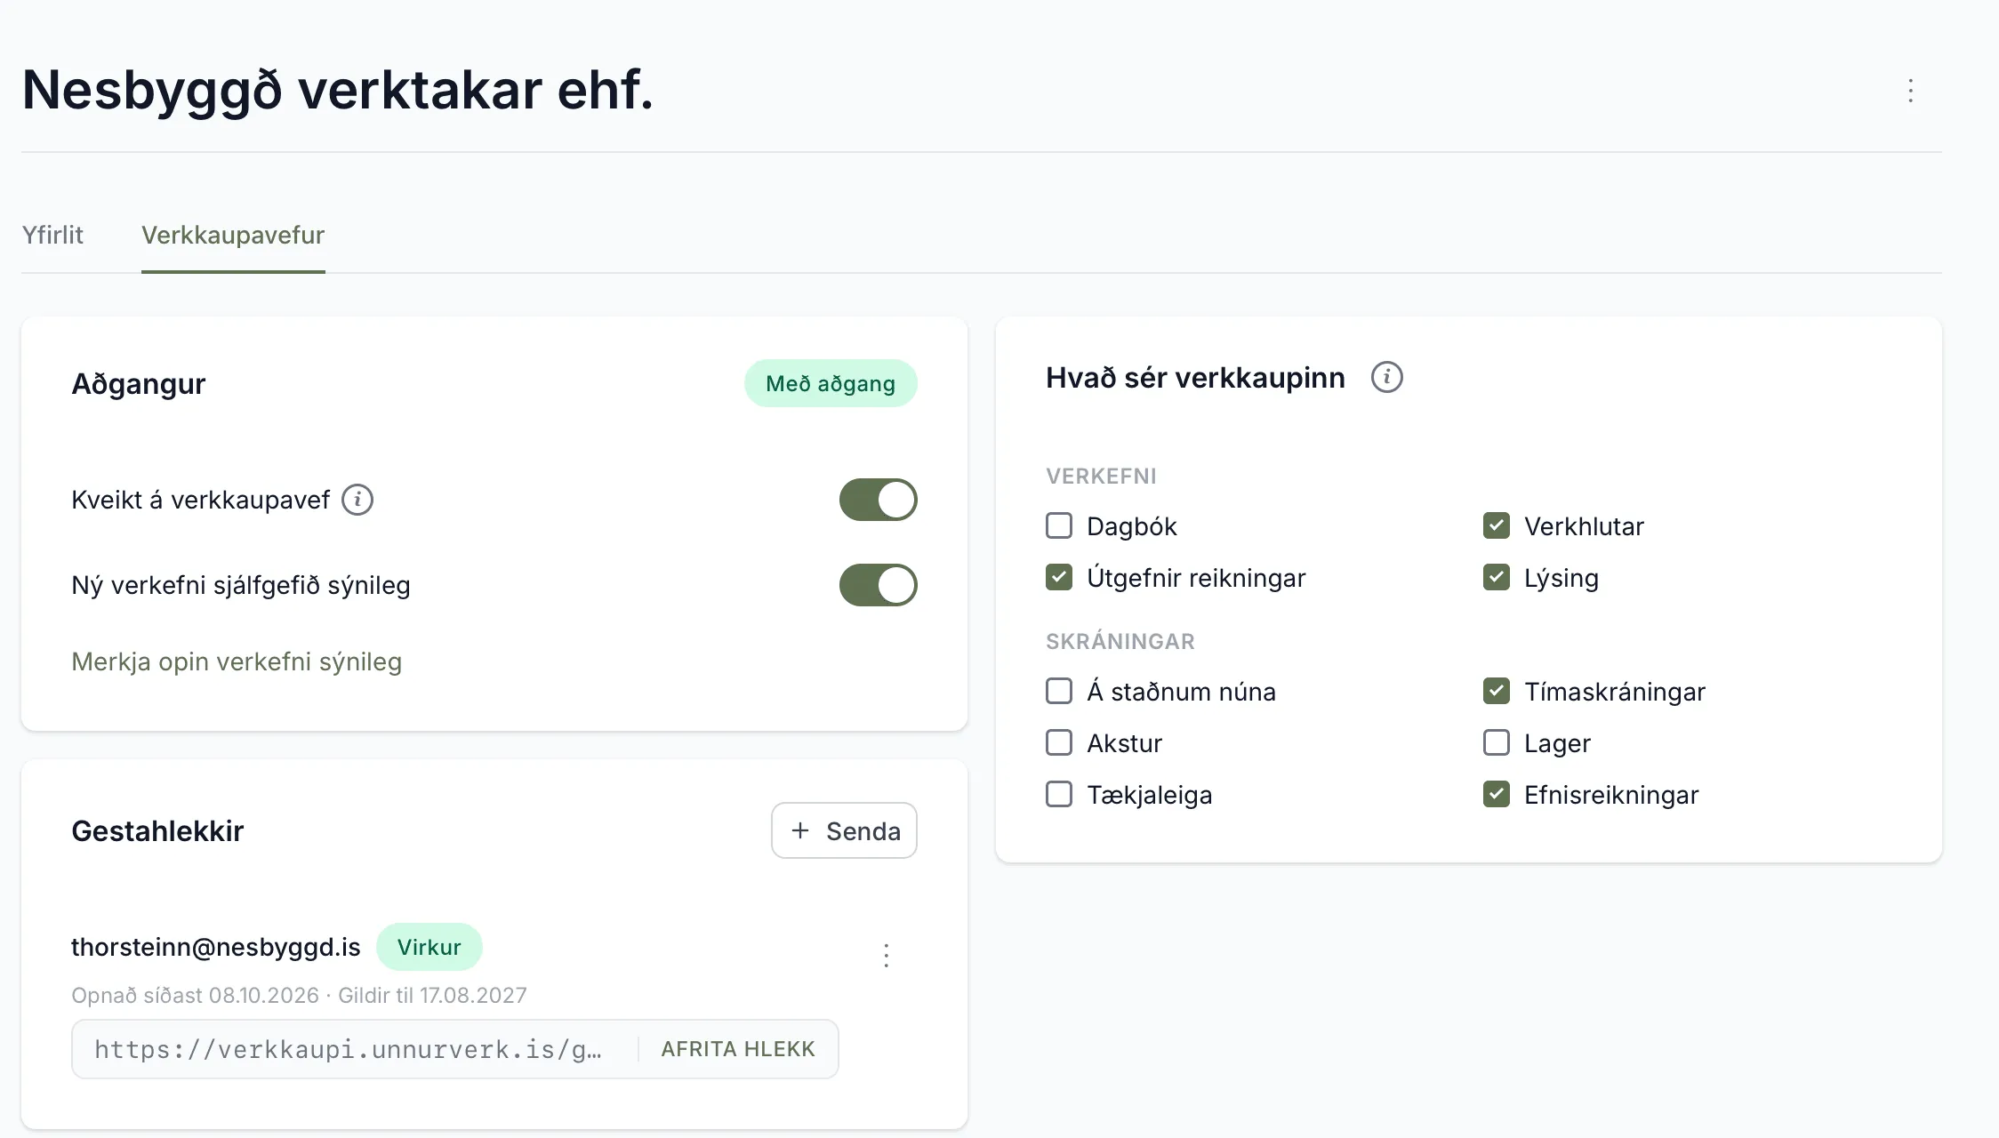Viewport: 1999px width, 1138px height.
Task: Click the Aðgangur heading
Action: coord(139,384)
